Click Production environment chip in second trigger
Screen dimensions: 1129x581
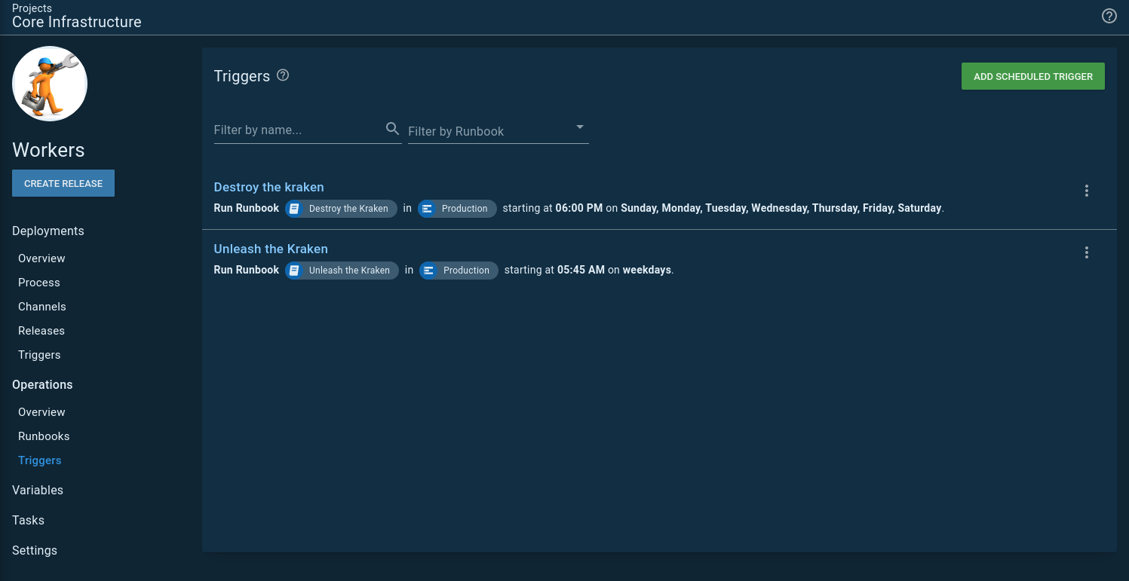(x=459, y=271)
